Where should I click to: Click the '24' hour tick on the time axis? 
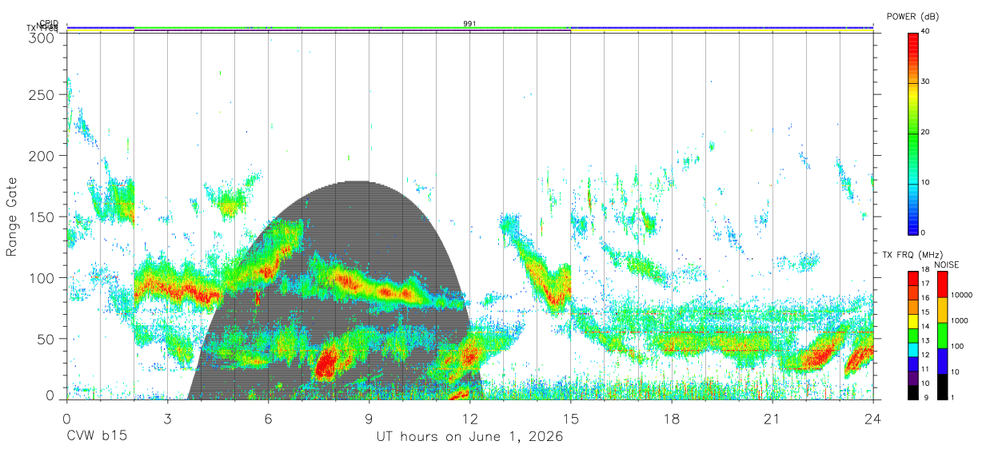pos(872,418)
